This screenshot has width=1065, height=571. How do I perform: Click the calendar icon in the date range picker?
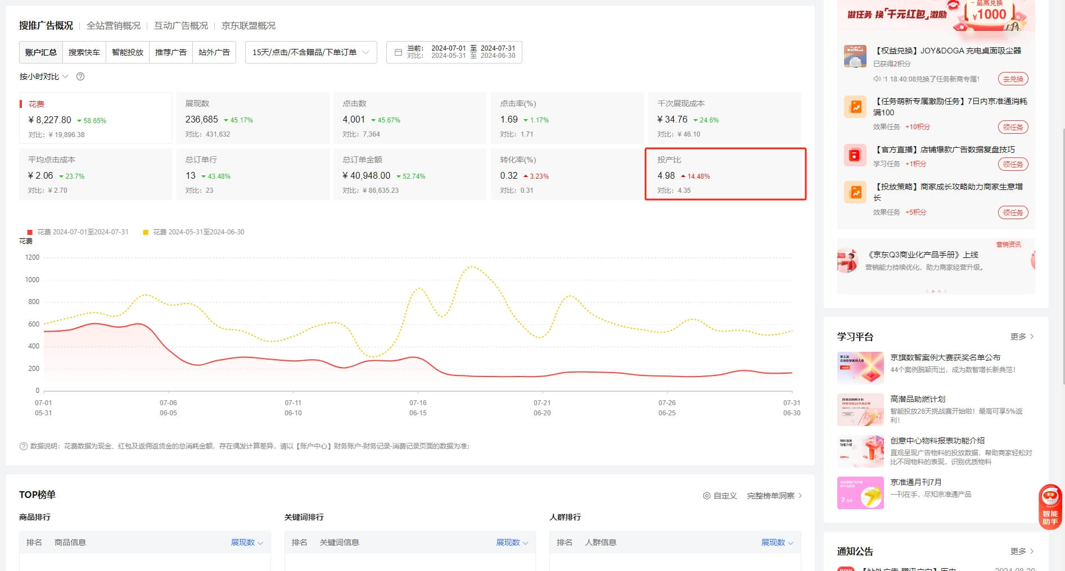pyautogui.click(x=398, y=52)
